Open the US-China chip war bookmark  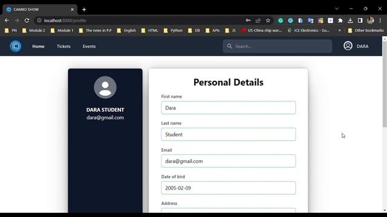[262, 31]
